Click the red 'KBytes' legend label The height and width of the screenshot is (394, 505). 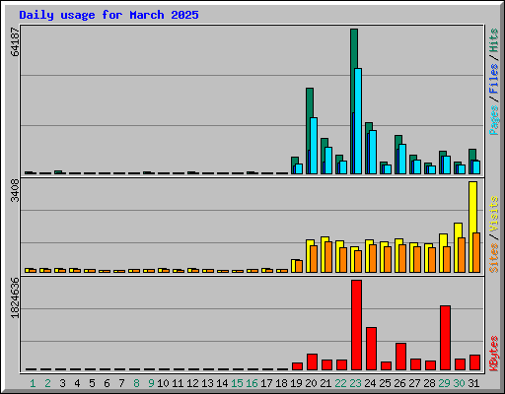pyautogui.click(x=494, y=354)
